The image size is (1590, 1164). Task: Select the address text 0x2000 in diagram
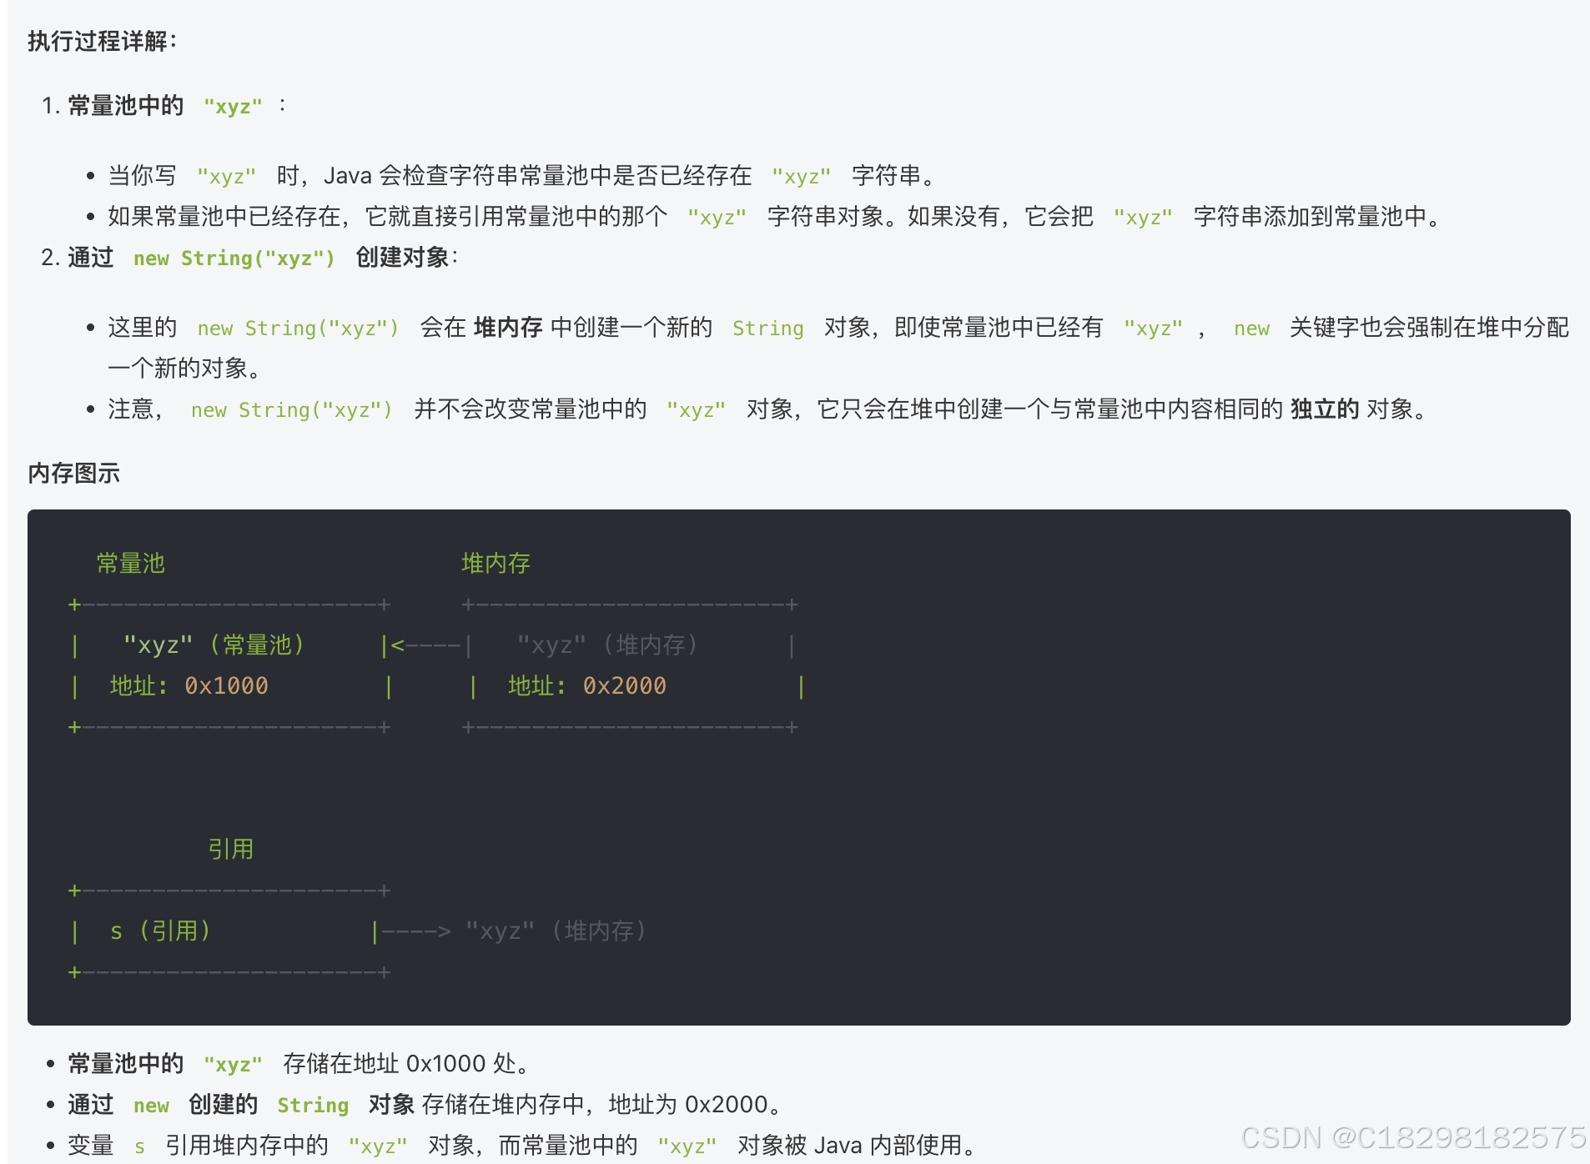click(x=625, y=685)
